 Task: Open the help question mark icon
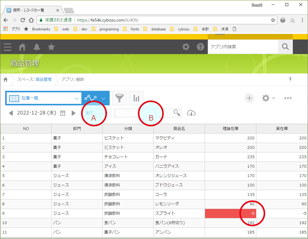click(200, 47)
